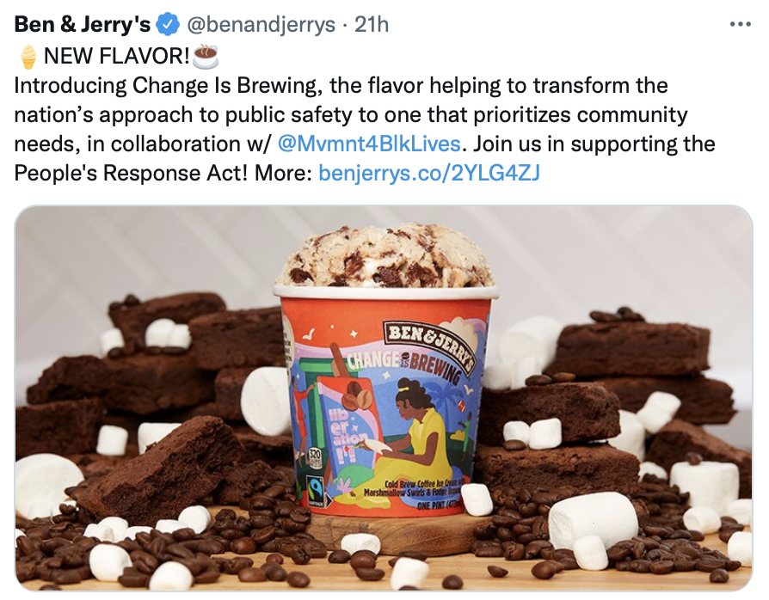This screenshot has height=600, width=769.
Task: Click the @benandjerrys handle
Action: [x=261, y=25]
